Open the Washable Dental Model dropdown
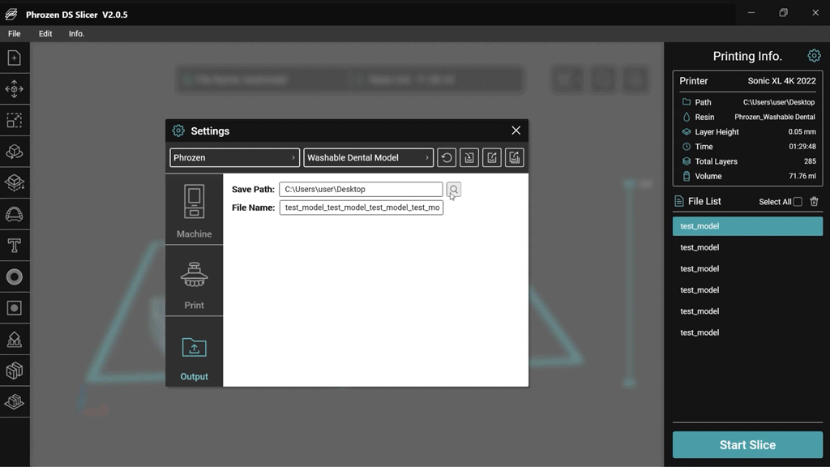Screen dimensions: 830x467 tap(369, 158)
